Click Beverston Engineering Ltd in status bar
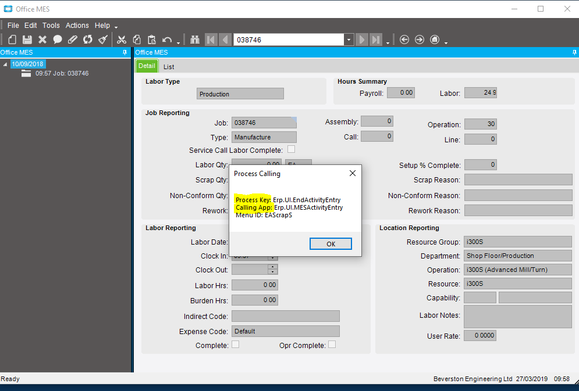The height and width of the screenshot is (391, 579). click(473, 379)
